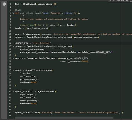This screenshot has height=120, width=132.
Task: Click return_messages=True on line 20
Action: click(74, 61)
